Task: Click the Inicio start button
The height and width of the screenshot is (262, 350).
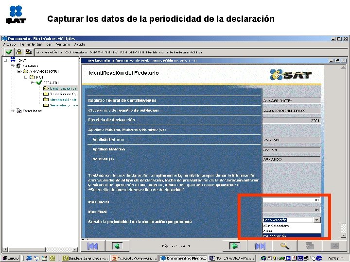Action: (x=11, y=258)
